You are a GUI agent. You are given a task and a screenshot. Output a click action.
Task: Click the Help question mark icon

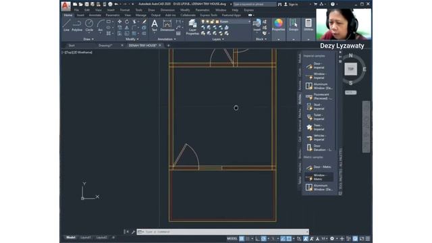(333, 4)
